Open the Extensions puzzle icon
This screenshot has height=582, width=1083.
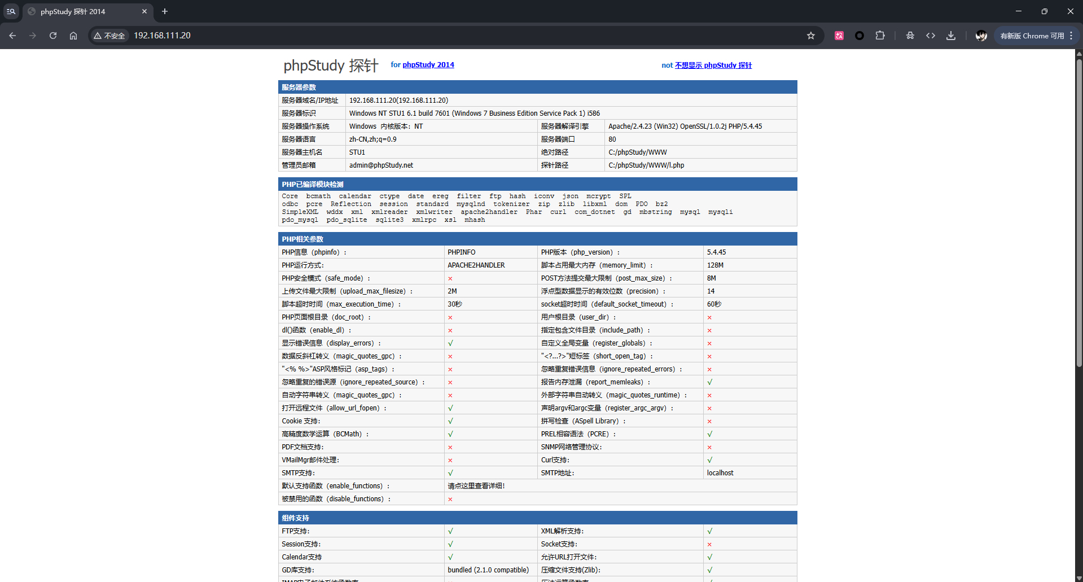(880, 36)
